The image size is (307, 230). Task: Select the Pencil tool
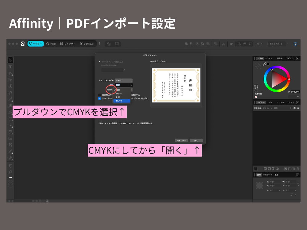click(x=10, y=99)
